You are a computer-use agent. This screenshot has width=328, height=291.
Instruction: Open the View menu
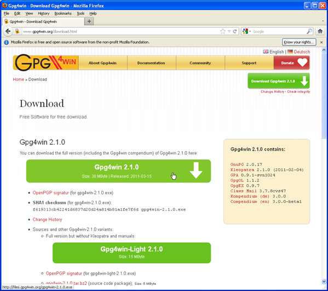(29, 13)
